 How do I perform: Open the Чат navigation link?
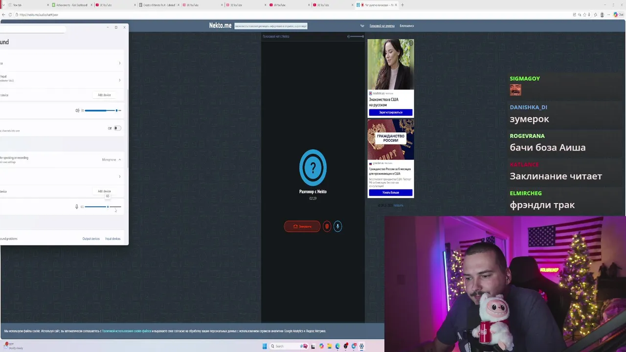pyautogui.click(x=362, y=26)
